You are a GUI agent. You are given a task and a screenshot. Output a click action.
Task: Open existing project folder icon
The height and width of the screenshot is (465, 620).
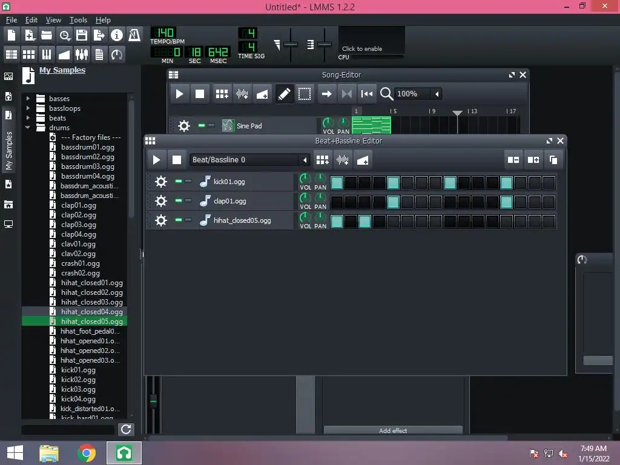point(47,35)
